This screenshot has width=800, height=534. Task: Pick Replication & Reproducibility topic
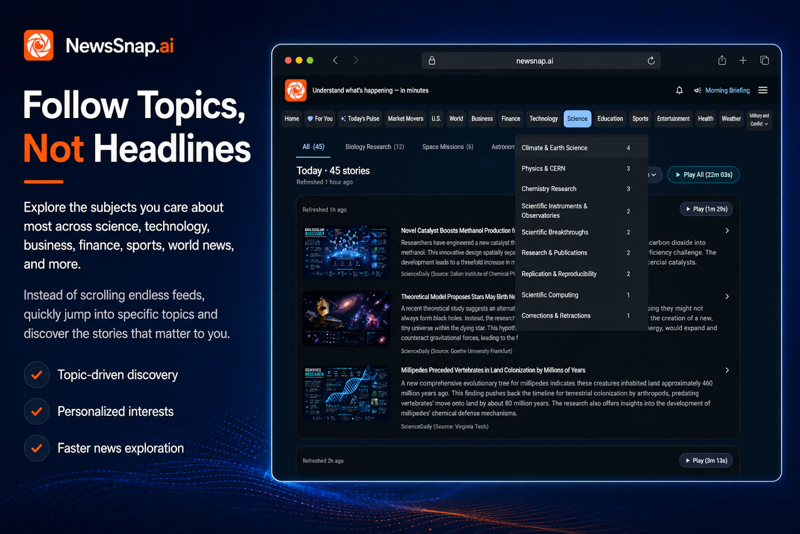[581, 274]
